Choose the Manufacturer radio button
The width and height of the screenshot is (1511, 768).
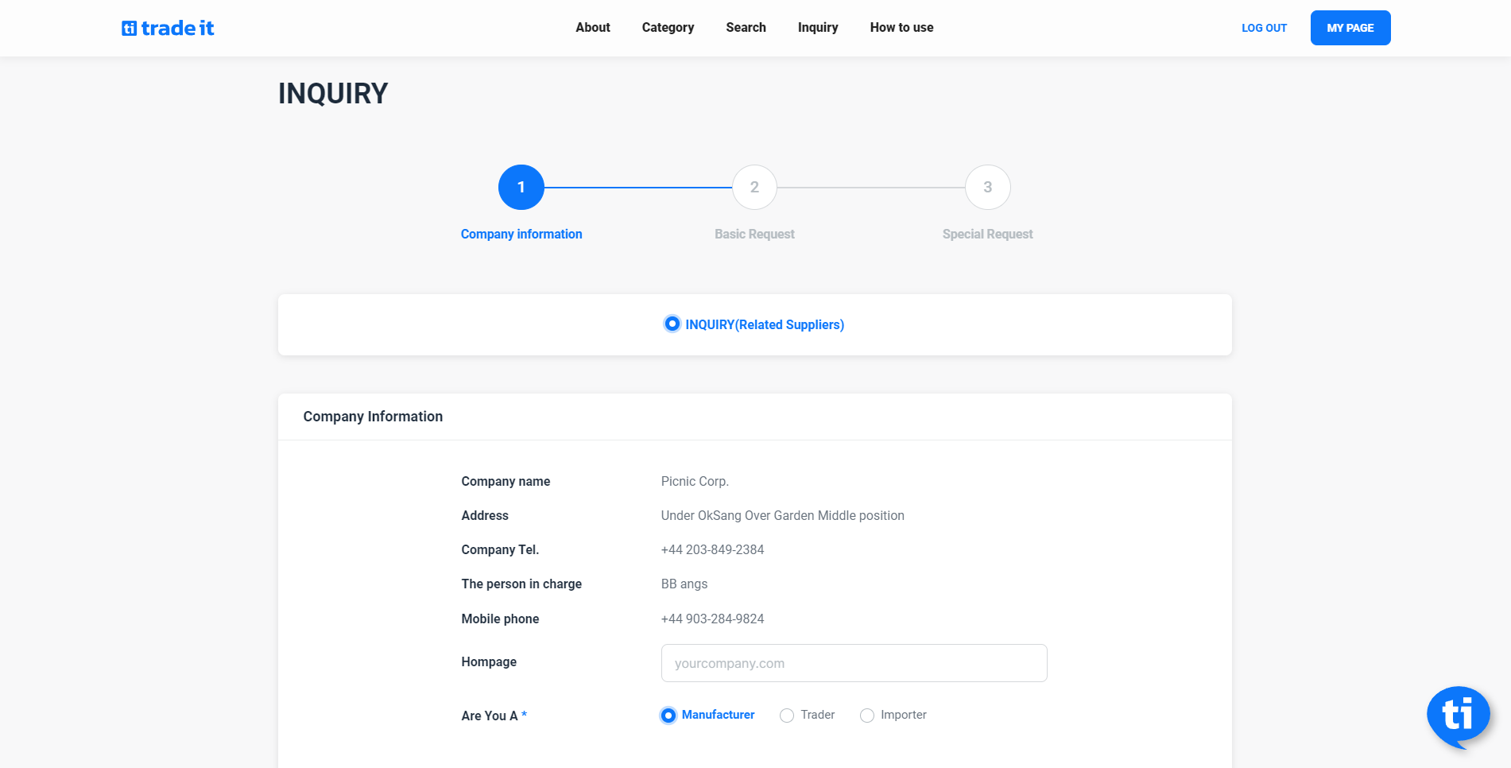668,716
